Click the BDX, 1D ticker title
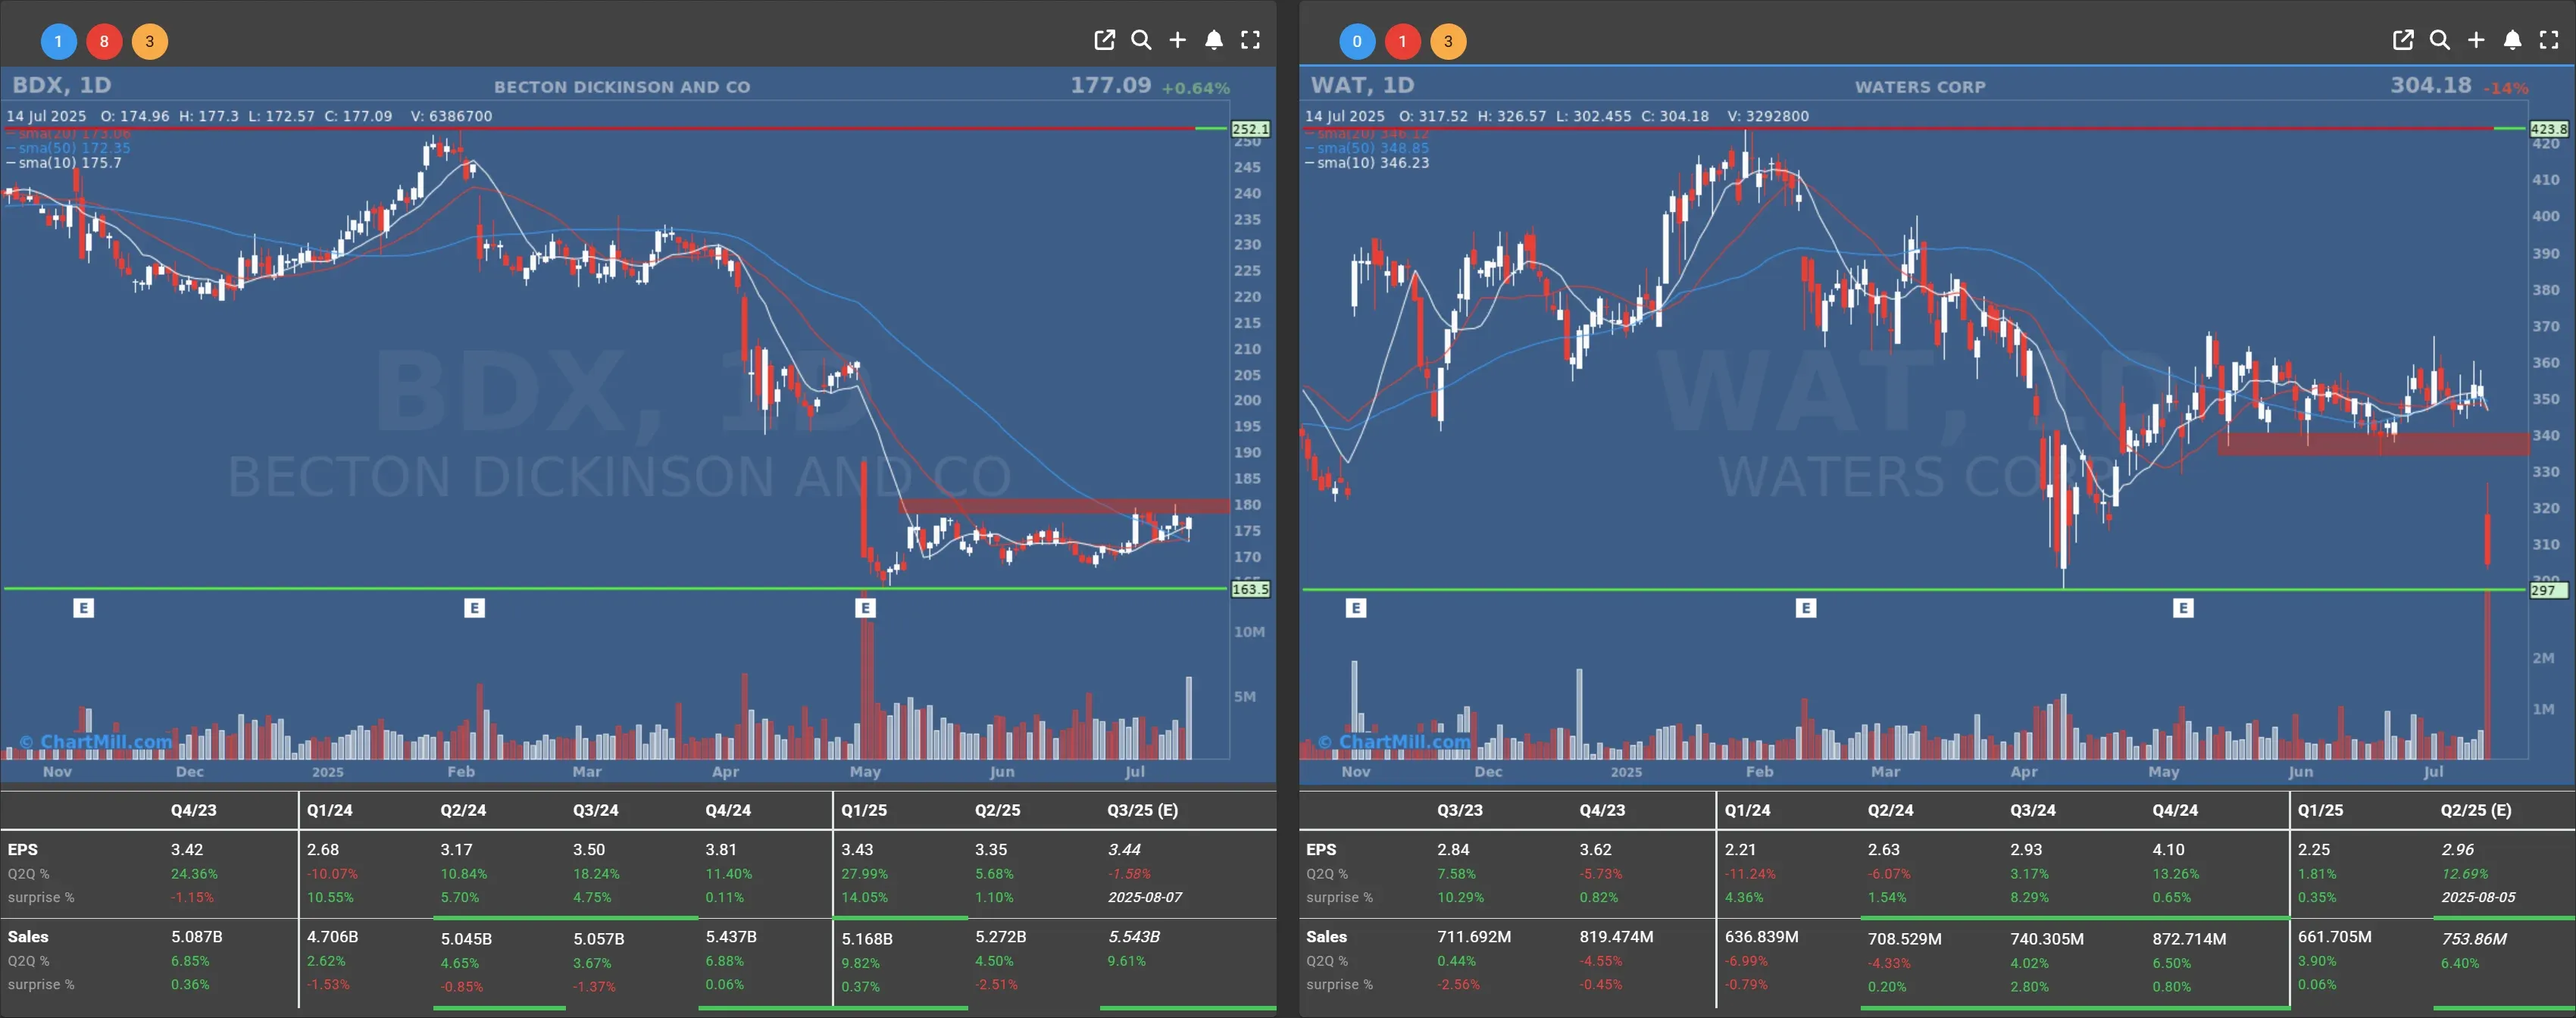This screenshot has height=1018, width=2576. pyautogui.click(x=62, y=85)
